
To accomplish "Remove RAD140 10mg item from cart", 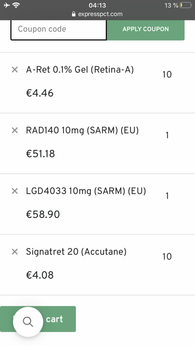I will pos(15,130).
